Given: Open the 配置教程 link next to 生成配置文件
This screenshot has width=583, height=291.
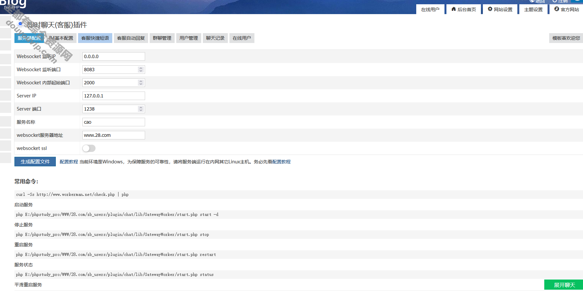Looking at the screenshot, I should click(69, 162).
